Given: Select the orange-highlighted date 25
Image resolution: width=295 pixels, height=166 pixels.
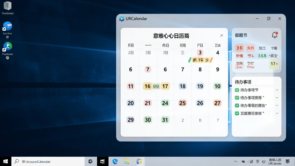Looking at the screenshot, I should pos(182,103).
